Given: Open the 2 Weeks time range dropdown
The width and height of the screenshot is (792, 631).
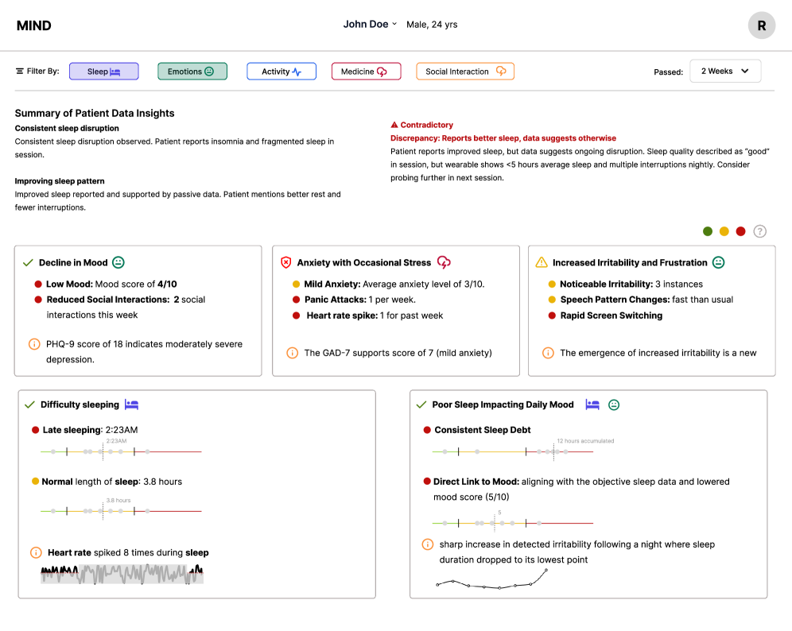Looking at the screenshot, I should tap(724, 71).
